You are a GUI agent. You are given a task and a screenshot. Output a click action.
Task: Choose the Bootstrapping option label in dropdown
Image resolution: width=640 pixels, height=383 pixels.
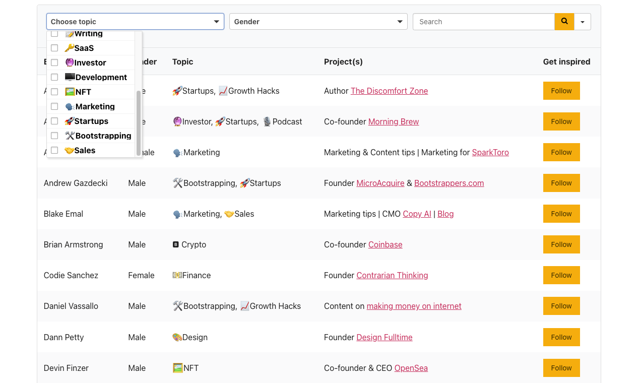point(103,136)
